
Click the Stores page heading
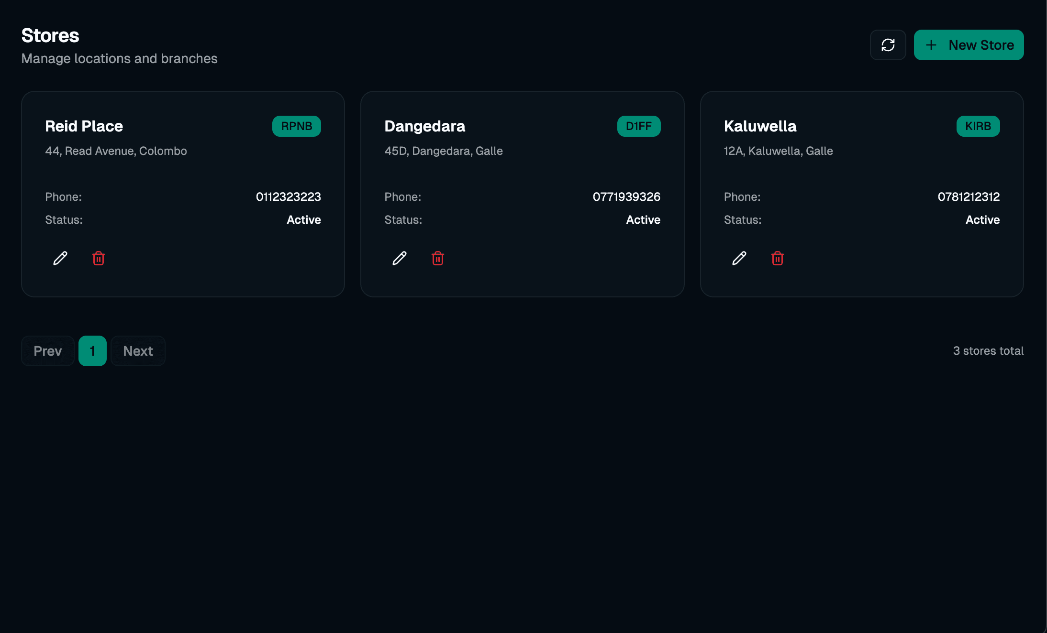(x=50, y=35)
